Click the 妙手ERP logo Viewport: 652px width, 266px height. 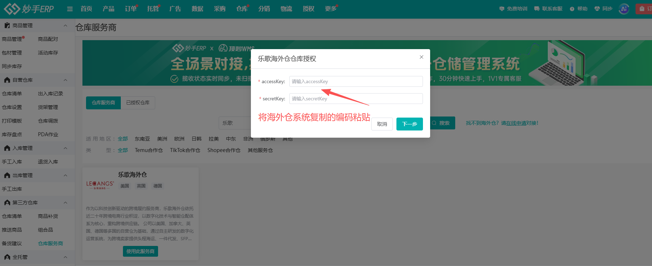point(29,9)
